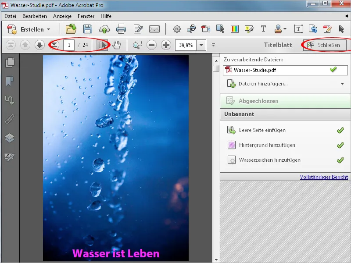Click the cloud upload icon
The image size is (351, 263).
tap(104, 29)
